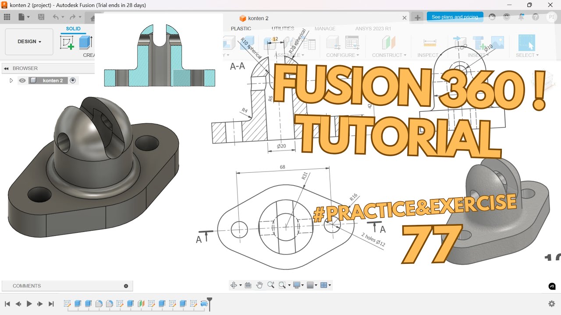
Task: Open the PI user profile menu
Action: click(551, 17)
